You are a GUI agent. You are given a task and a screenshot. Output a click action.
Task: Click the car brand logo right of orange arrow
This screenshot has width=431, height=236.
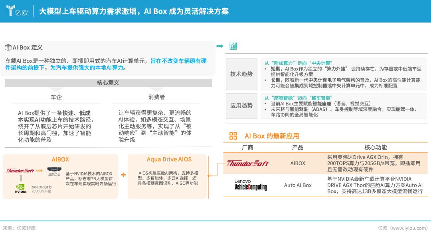pyautogui.click(x=54, y=172)
